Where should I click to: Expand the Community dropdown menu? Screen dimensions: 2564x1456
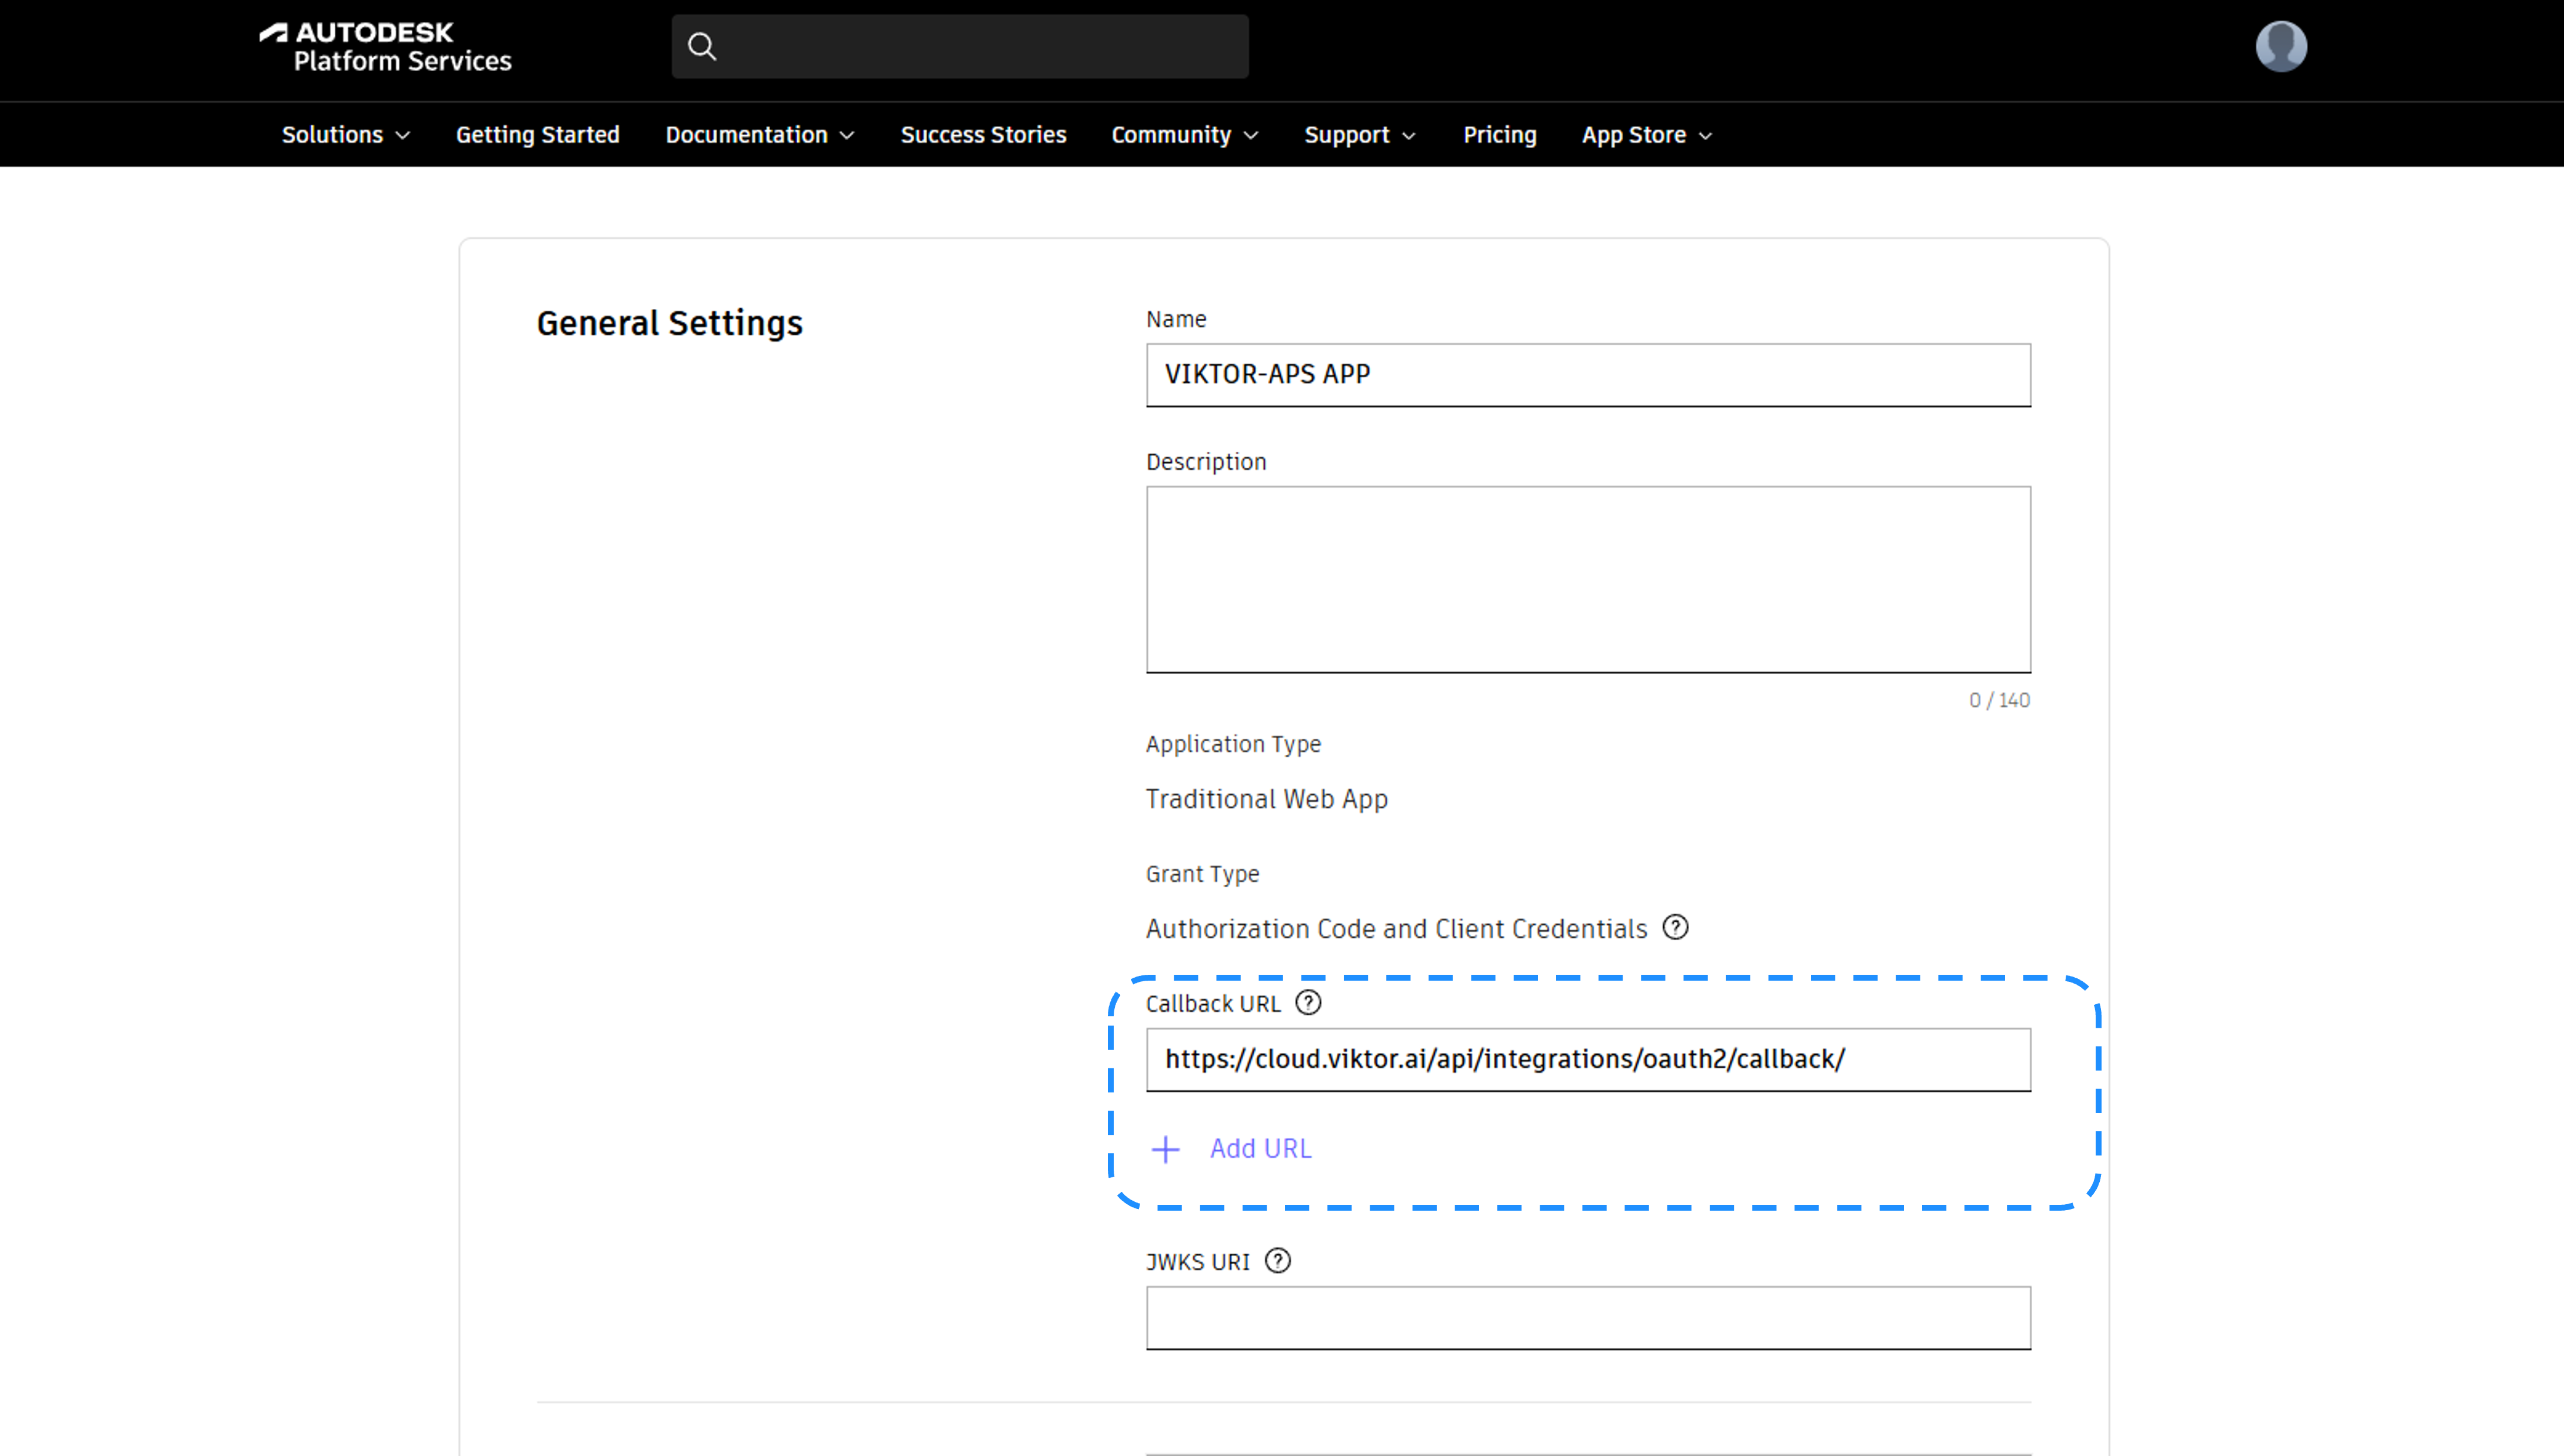(1184, 135)
